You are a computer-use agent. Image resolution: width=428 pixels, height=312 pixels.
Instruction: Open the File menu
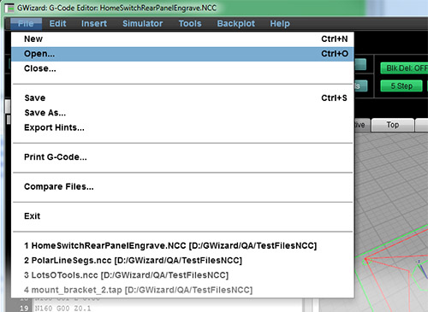tap(26, 24)
